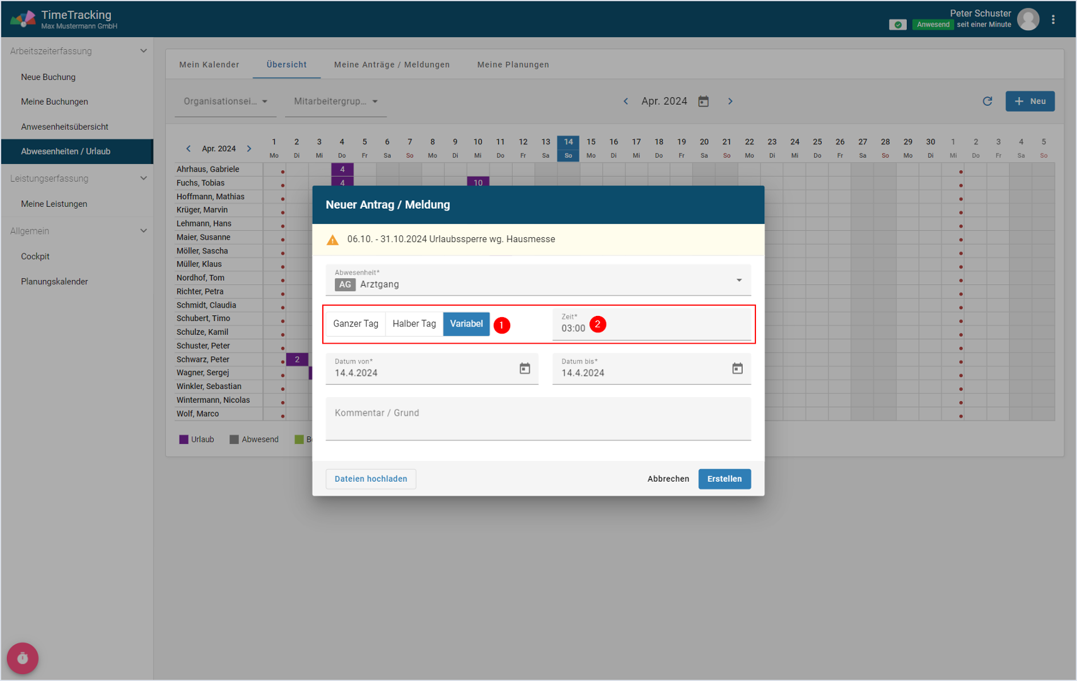The image size is (1077, 681).
Task: Open the month calendar picker icon
Action: coord(704,102)
